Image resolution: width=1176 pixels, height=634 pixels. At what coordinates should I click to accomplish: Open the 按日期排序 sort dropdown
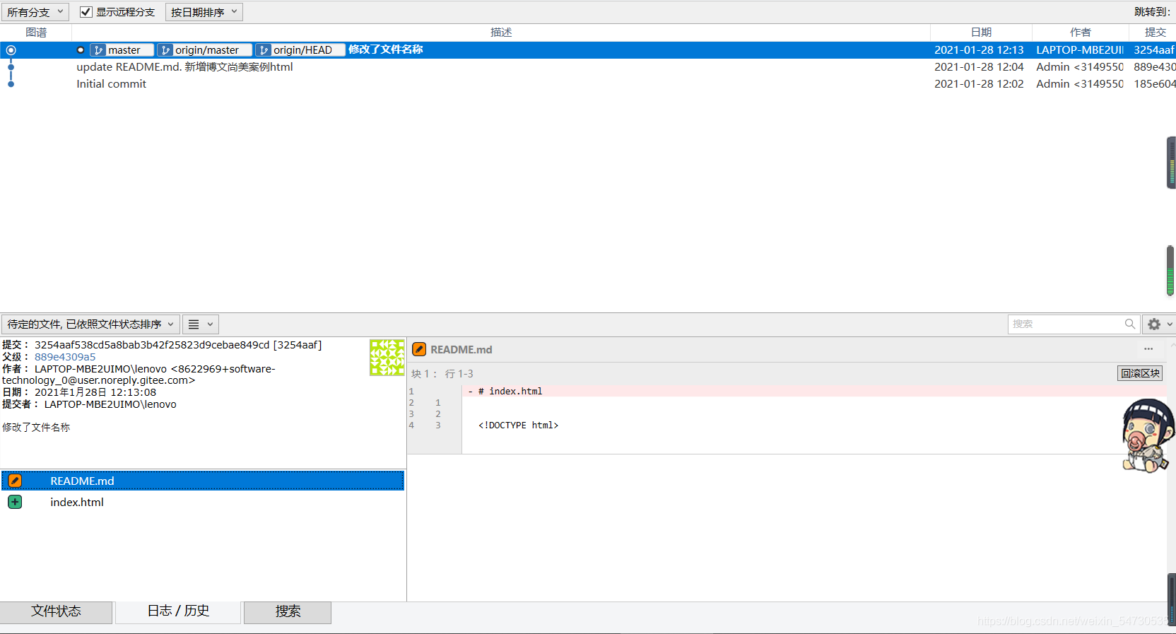tap(204, 12)
